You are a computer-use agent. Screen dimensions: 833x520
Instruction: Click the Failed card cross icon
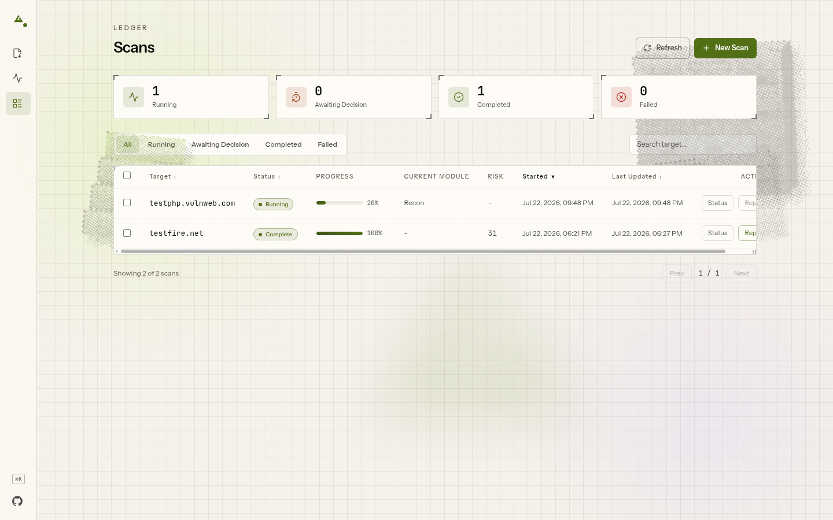(621, 97)
